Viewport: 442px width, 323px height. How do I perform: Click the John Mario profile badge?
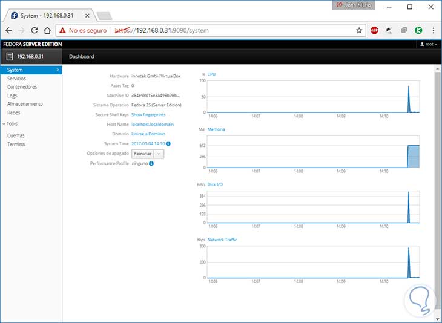[354, 5]
